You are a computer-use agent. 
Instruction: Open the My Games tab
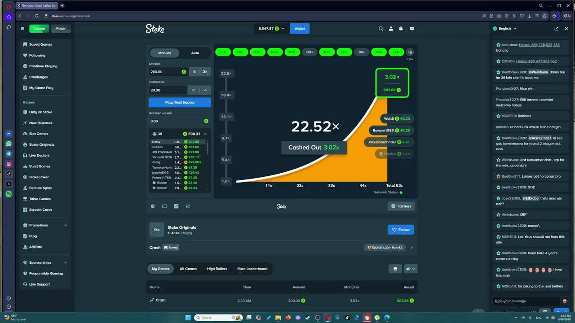pos(160,269)
